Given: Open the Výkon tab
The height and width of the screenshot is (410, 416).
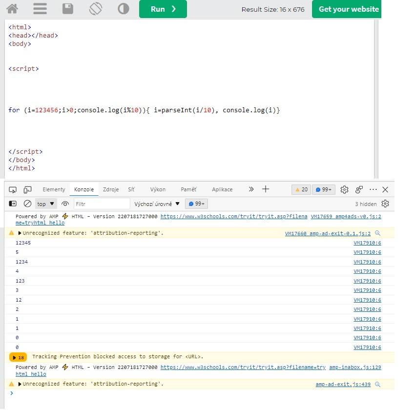Looking at the screenshot, I should click(x=158, y=189).
